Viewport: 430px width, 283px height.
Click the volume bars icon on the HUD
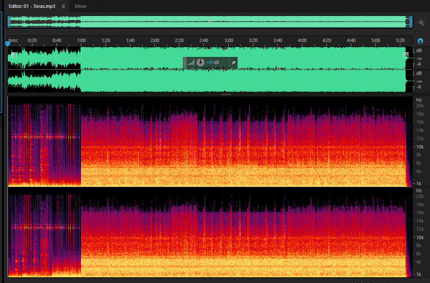(x=191, y=62)
